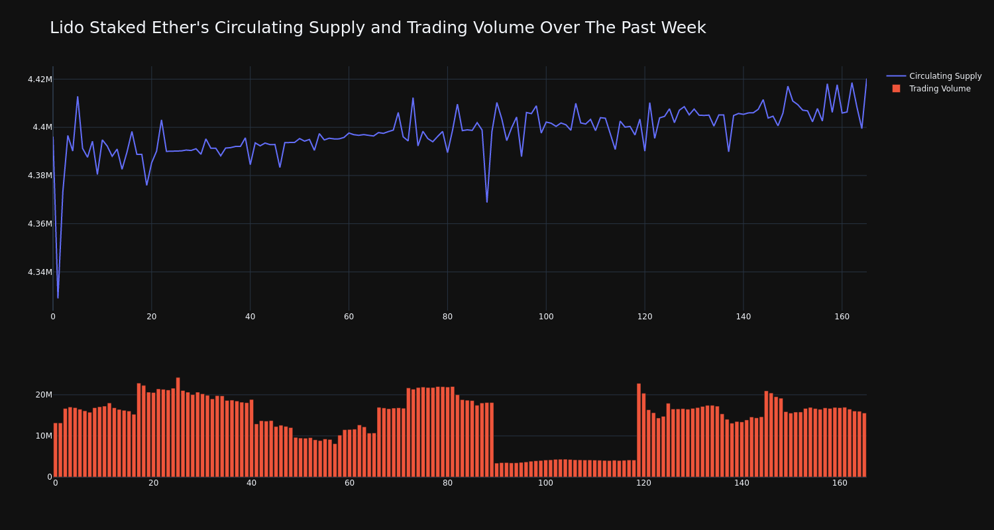Screen dimensions: 994x530
Task: Click x-axis label 60 under supply chart
Action: click(349, 317)
